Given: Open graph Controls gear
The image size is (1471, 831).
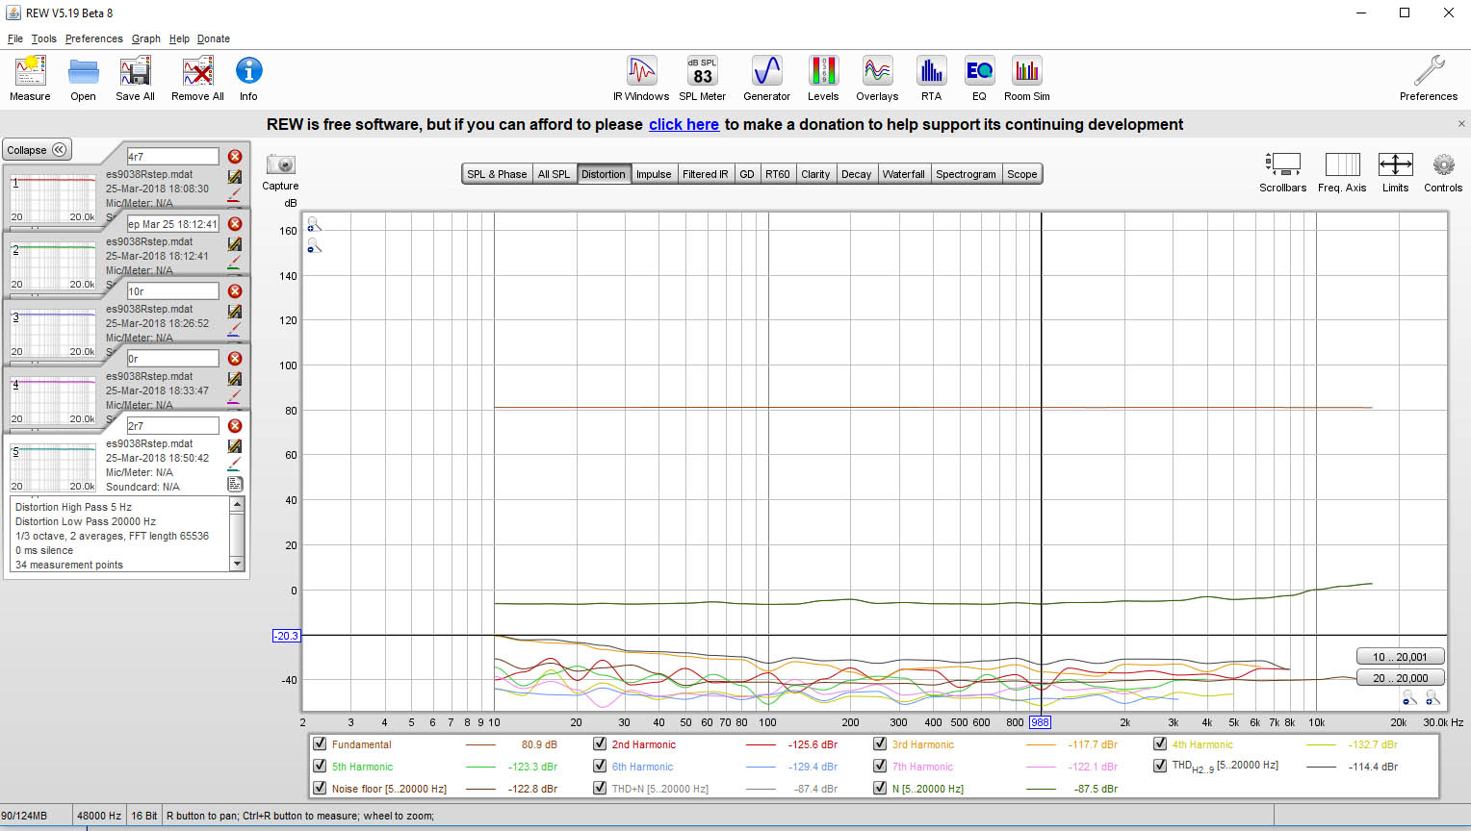Looking at the screenshot, I should click(x=1443, y=164).
